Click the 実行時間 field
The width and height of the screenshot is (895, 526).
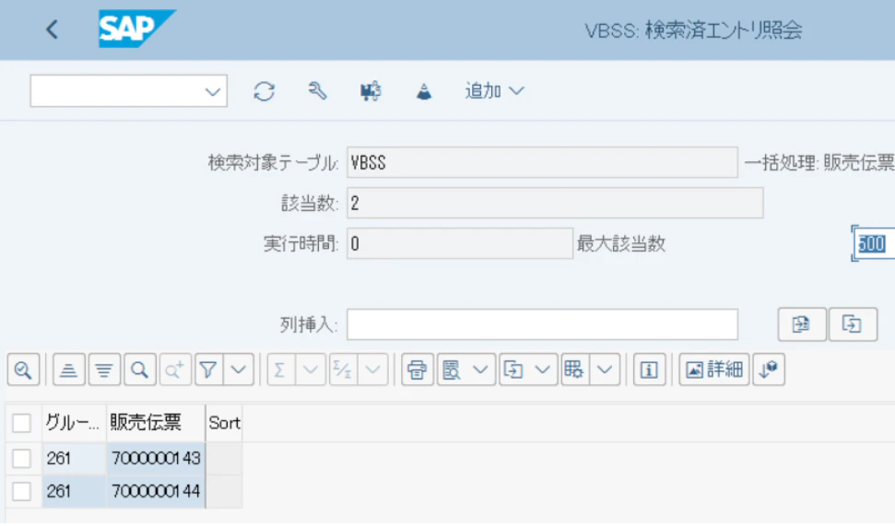[x=460, y=243]
